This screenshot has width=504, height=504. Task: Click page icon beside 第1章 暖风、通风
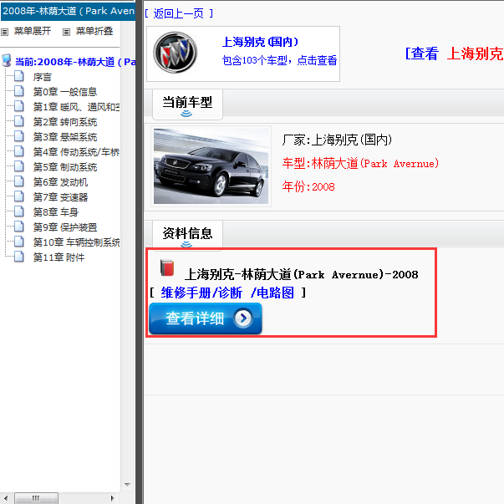pos(19,106)
